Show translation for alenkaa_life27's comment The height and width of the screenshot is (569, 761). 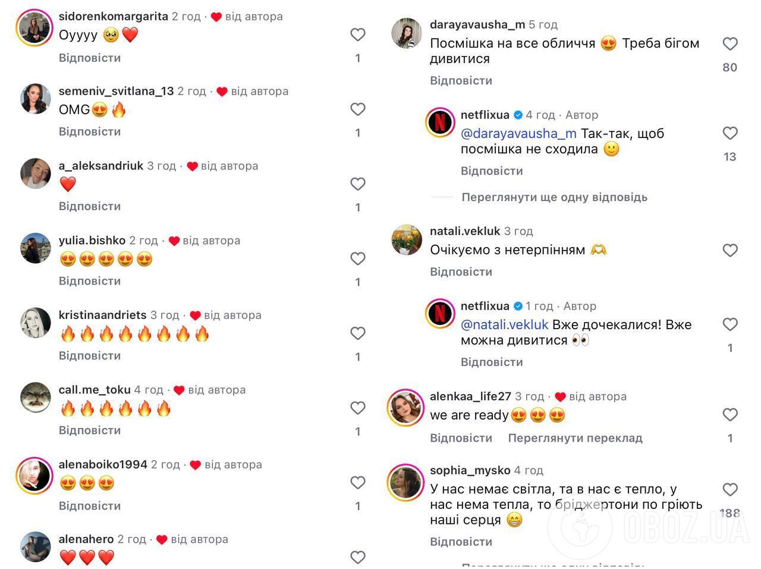click(x=575, y=438)
